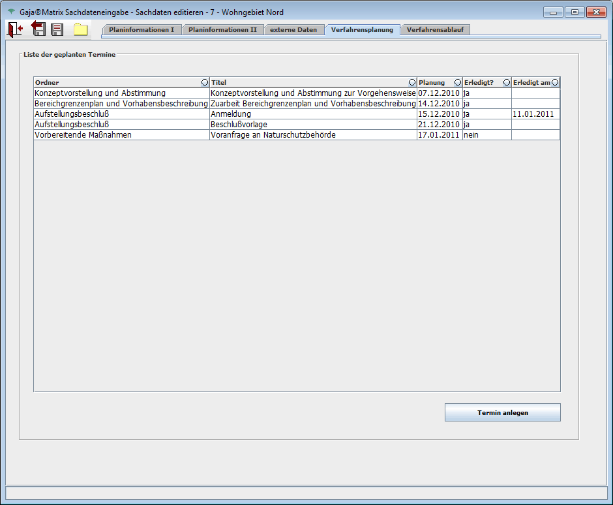Click the 'nein' Erledigt cell
The height and width of the screenshot is (505, 613).
click(x=486, y=135)
